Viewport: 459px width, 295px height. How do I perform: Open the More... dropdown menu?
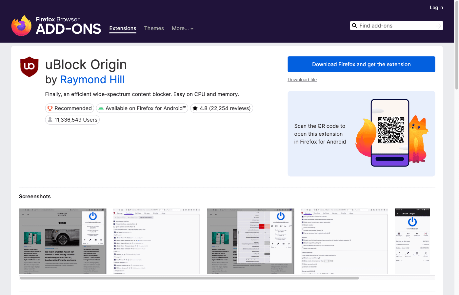183,29
